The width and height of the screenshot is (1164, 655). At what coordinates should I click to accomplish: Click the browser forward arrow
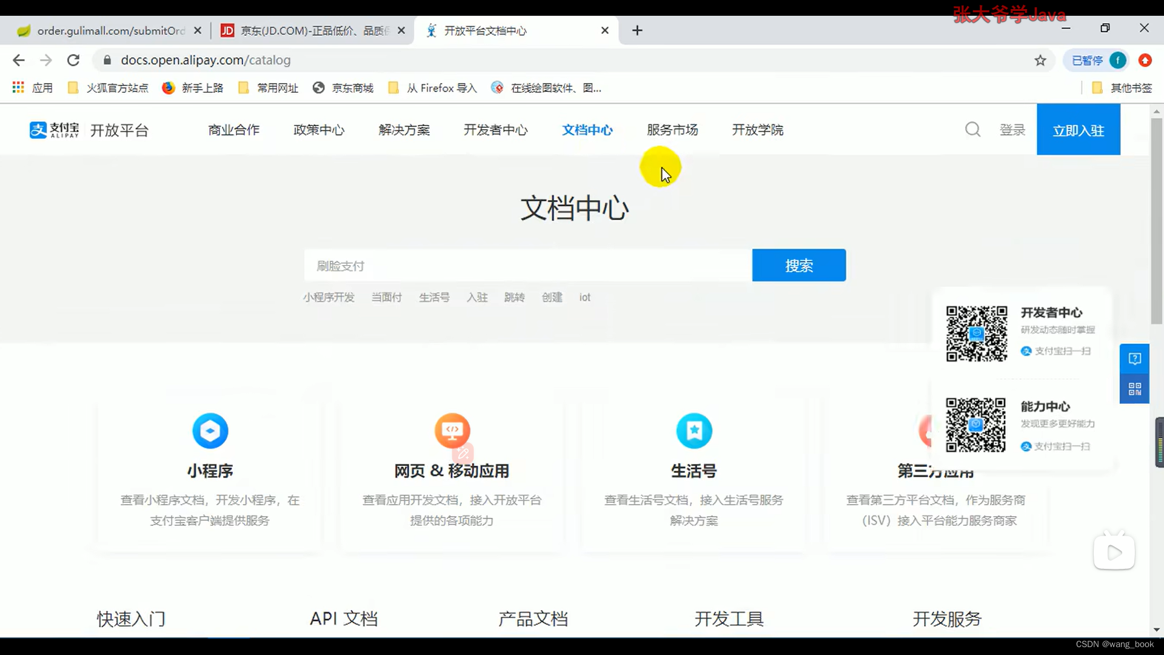pos(46,60)
